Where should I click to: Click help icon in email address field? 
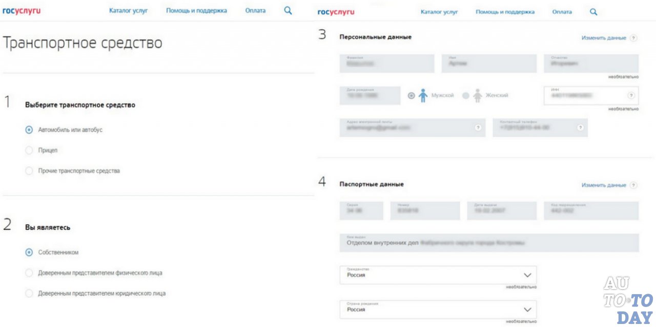(x=478, y=128)
